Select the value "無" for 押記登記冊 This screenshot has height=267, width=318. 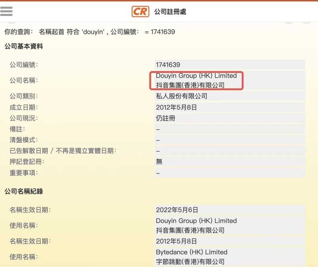click(x=159, y=162)
